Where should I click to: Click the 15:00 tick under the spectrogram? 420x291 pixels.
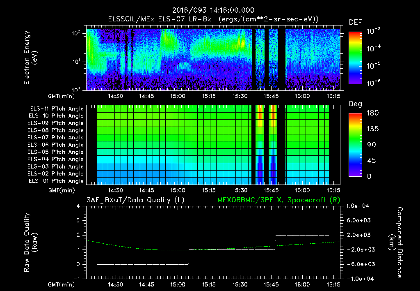178,96
